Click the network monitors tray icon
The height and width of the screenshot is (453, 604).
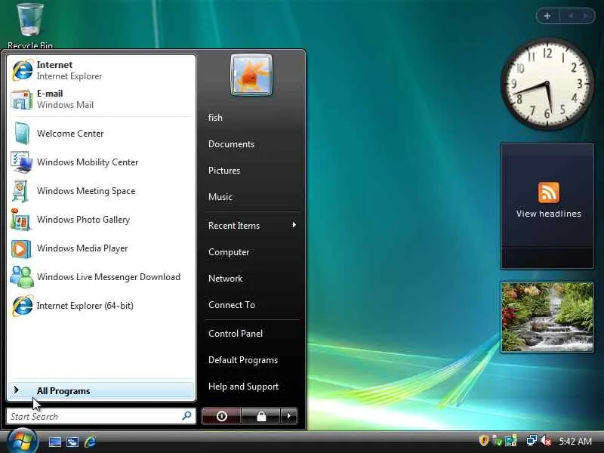(532, 440)
